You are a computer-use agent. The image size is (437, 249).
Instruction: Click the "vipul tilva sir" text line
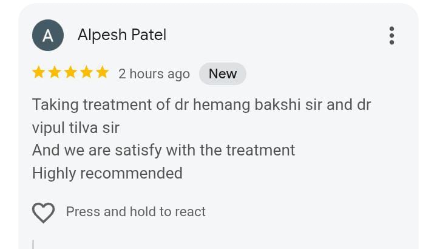(76, 128)
